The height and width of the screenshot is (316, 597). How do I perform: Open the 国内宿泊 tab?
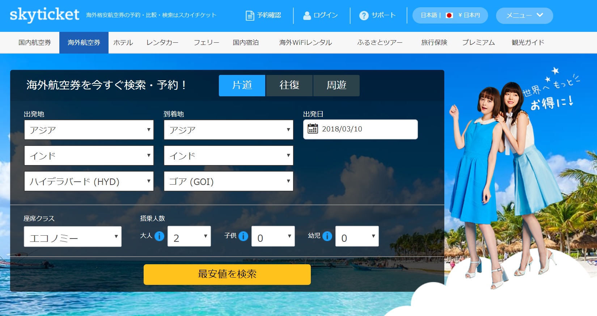coord(246,43)
